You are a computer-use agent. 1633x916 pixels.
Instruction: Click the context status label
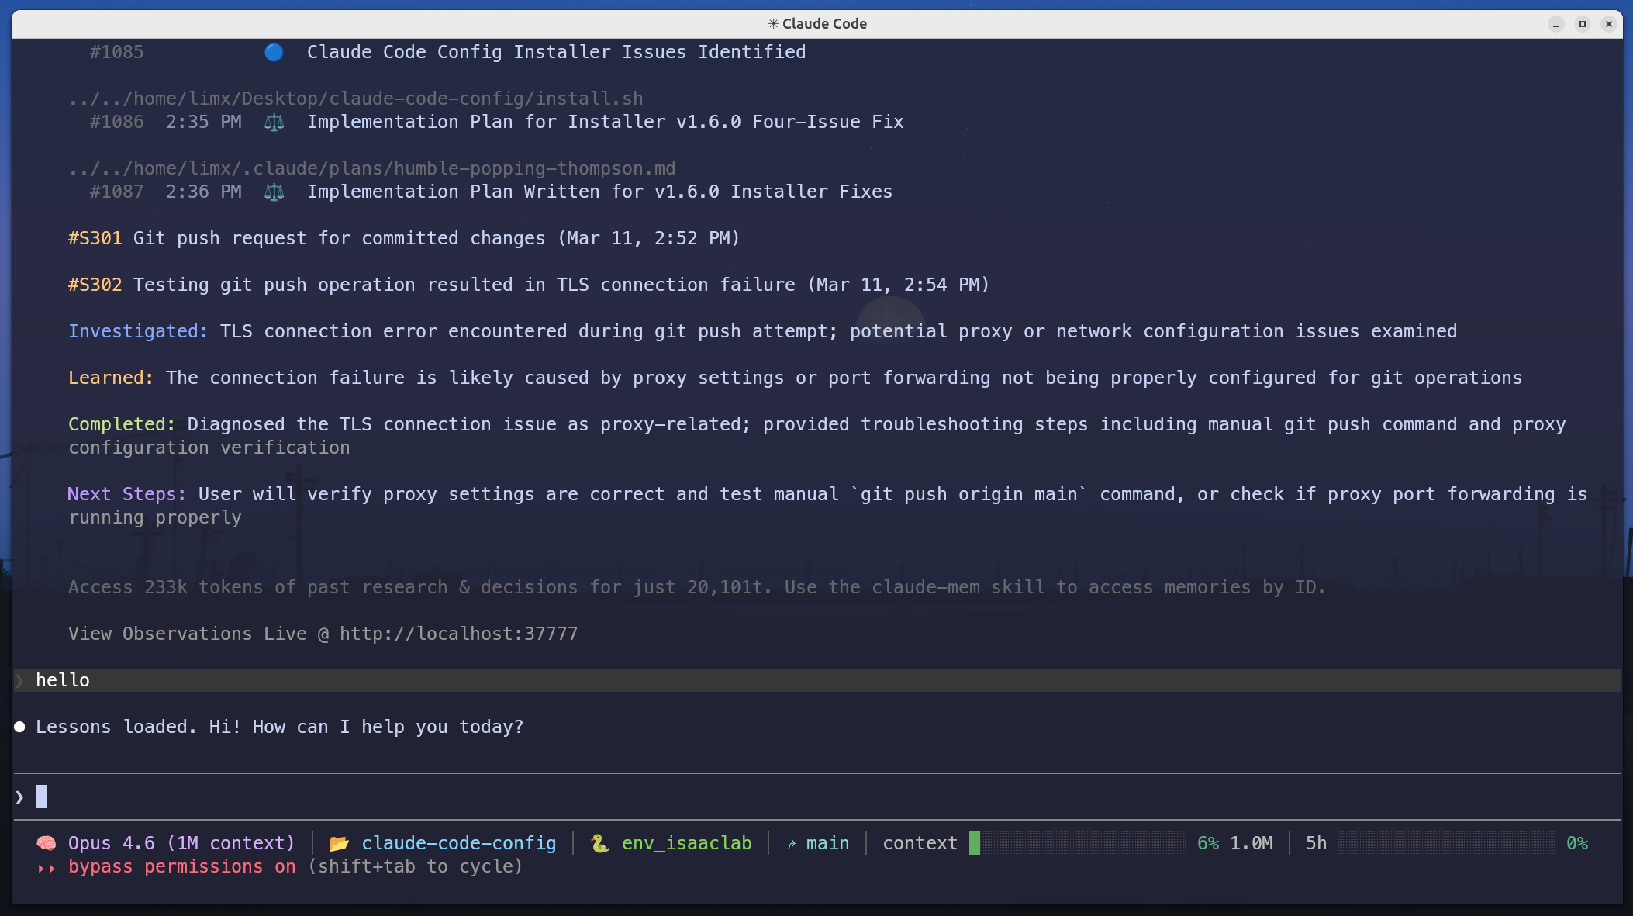pos(920,843)
